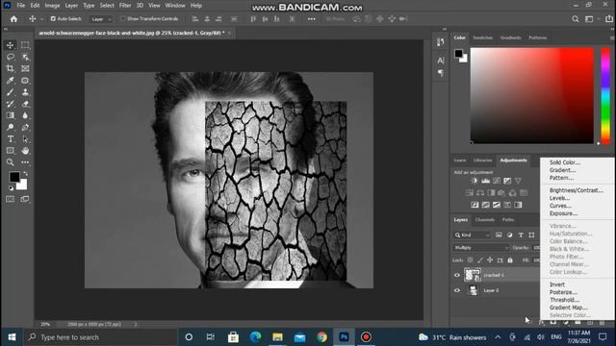Switch to the Swatches tab

(482, 37)
